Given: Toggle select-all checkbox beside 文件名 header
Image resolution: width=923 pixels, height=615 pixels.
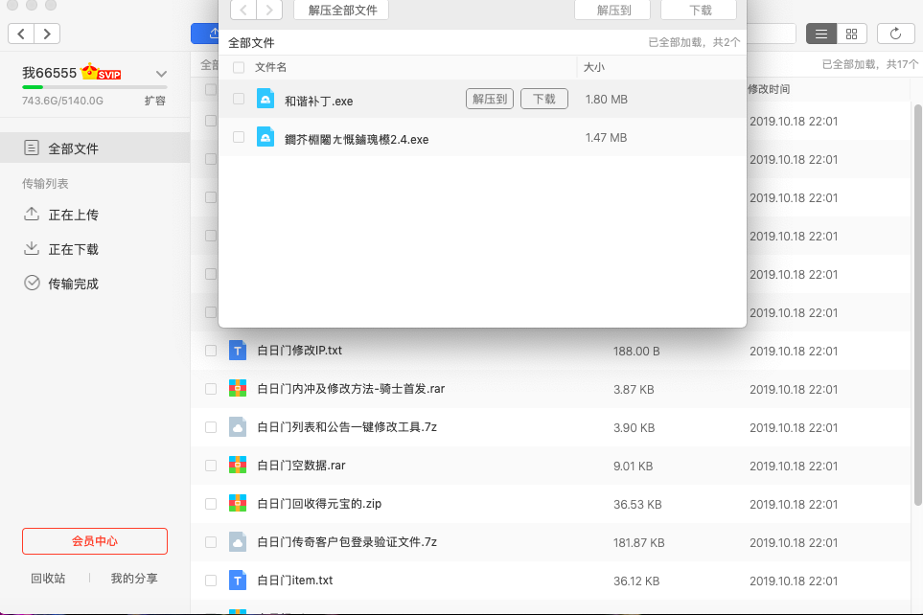Looking at the screenshot, I should pyautogui.click(x=239, y=67).
